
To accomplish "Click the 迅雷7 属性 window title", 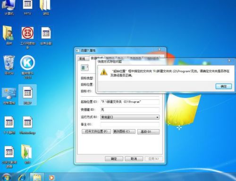I will point(88,50).
